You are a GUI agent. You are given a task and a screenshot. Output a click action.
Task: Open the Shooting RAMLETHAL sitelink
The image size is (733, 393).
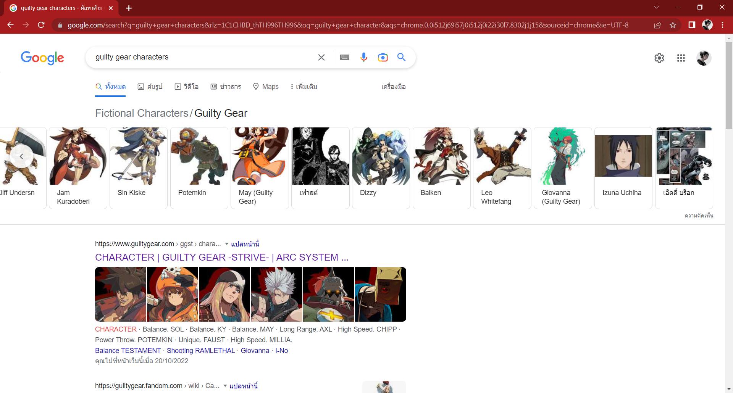[201, 351]
